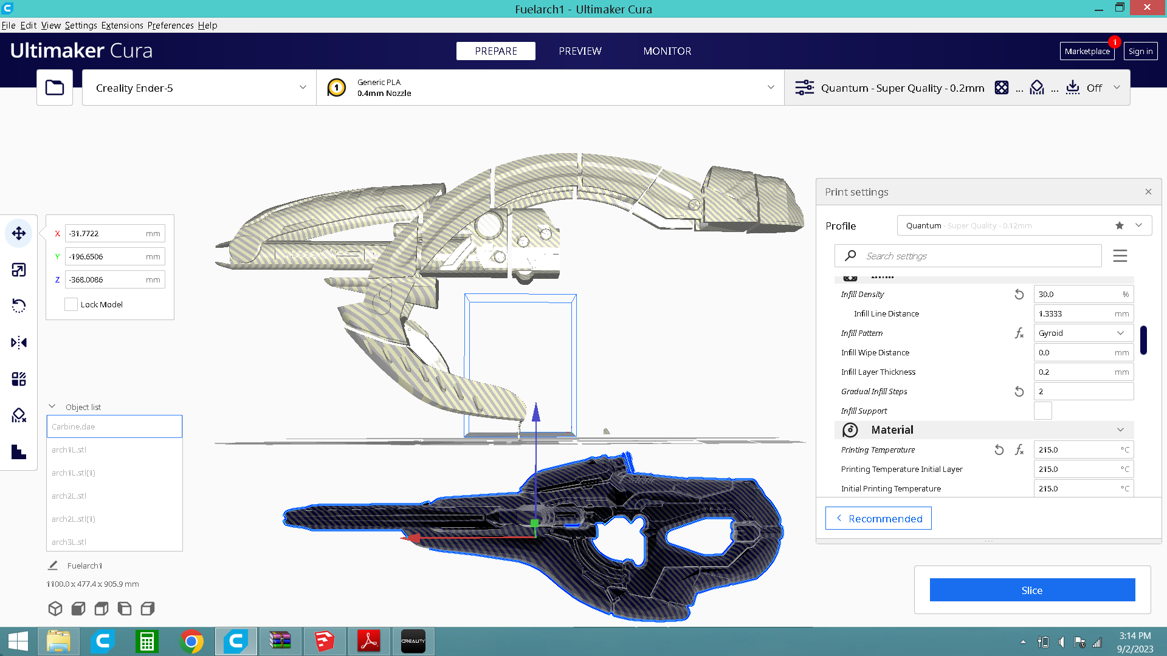
Task: Switch to 3D perspective view cube
Action: [x=55, y=608]
